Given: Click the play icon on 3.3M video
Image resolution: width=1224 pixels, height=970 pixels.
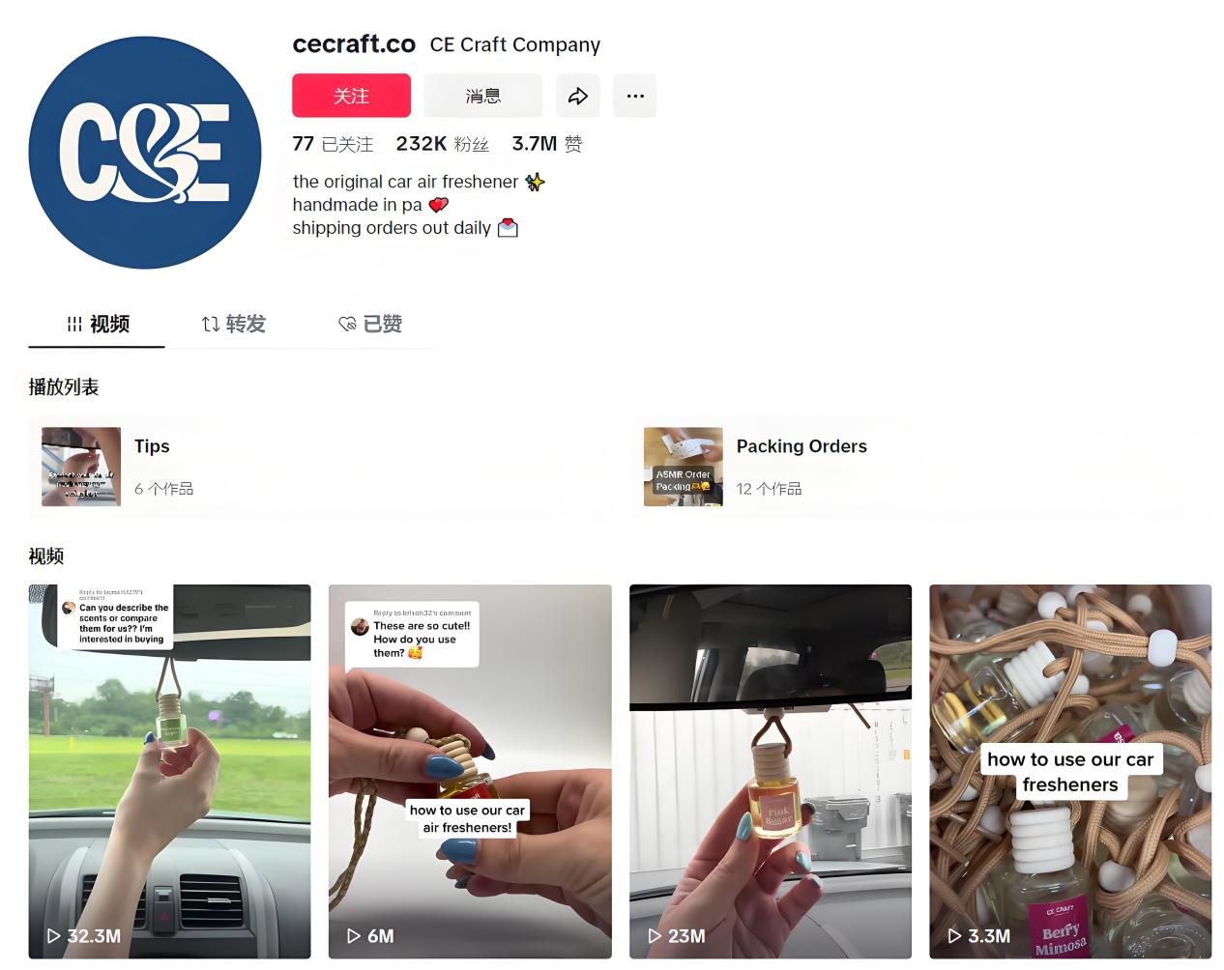Looking at the screenshot, I should [954, 936].
